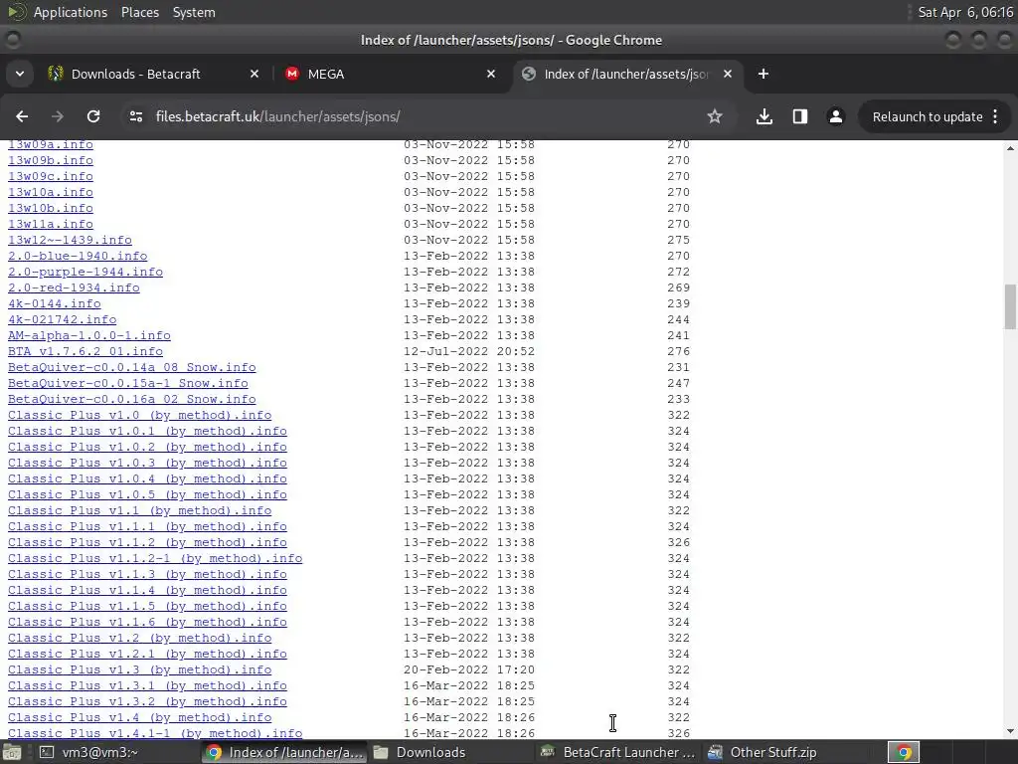Click the Chrome icon in the taskbar tray
Screen dimensions: 1018x764
[x=904, y=752]
